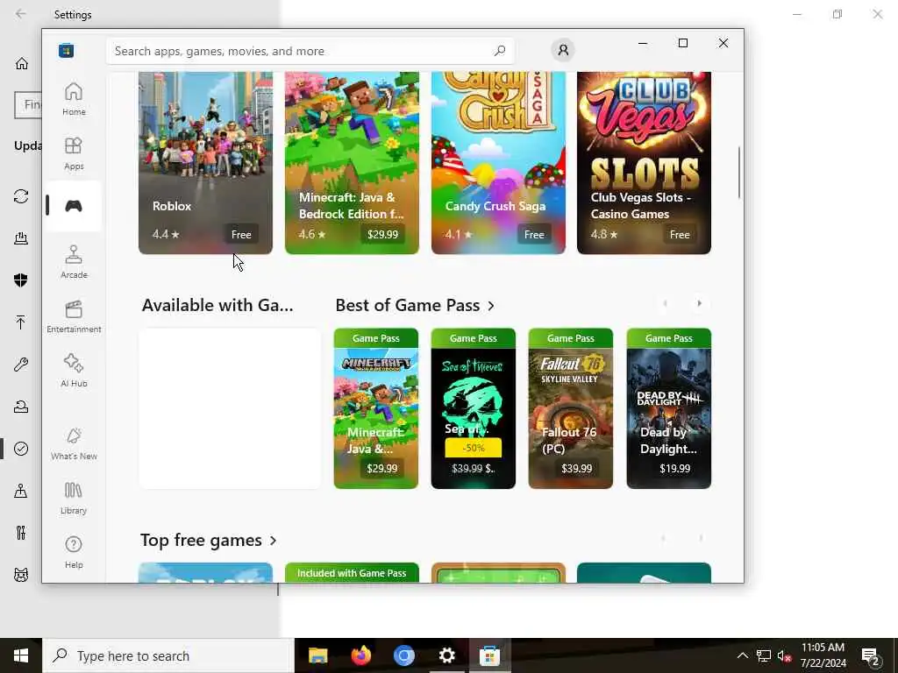Click Free label on Club Vegas Slots
This screenshot has height=673, width=898.
(x=680, y=235)
